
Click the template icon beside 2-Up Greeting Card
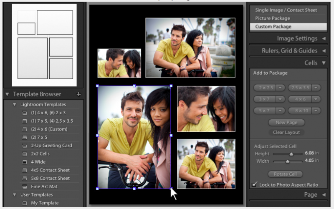tap(25, 146)
